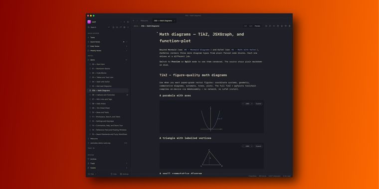379x189 pixels.
Task: Open note 01 — Markdown Basics
Action: click(108, 69)
